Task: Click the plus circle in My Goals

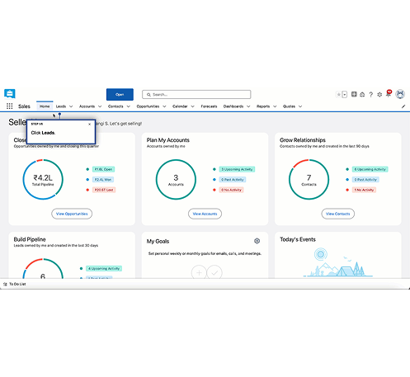Action: [x=199, y=272]
